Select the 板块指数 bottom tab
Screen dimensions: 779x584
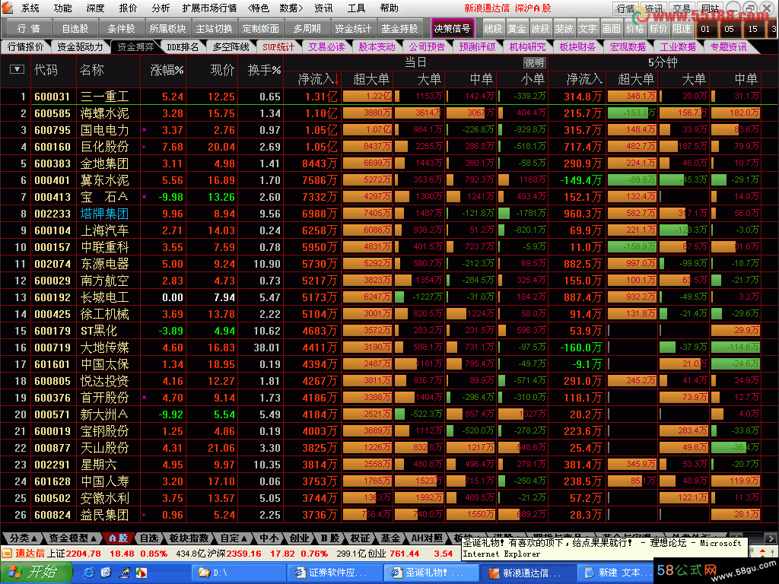coord(189,538)
